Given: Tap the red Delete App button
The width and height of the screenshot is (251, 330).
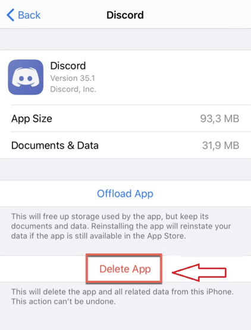Looking at the screenshot, I should [x=125, y=269].
